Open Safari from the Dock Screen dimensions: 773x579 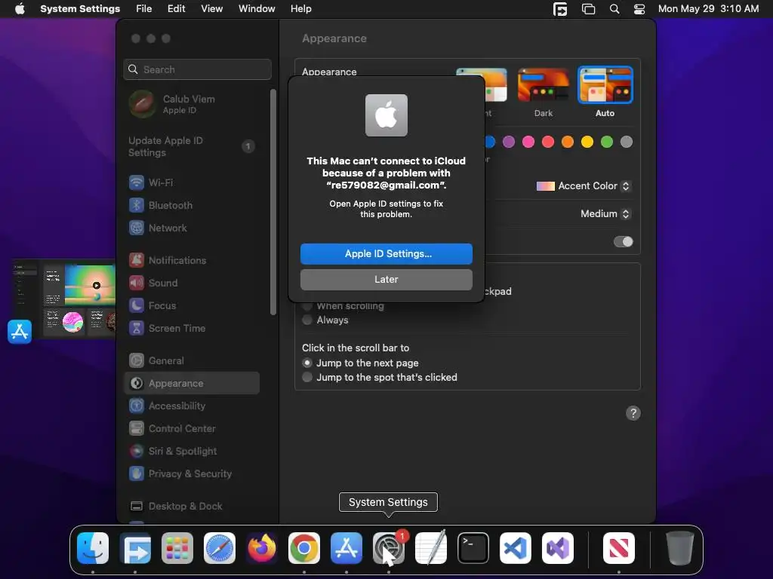coord(220,548)
